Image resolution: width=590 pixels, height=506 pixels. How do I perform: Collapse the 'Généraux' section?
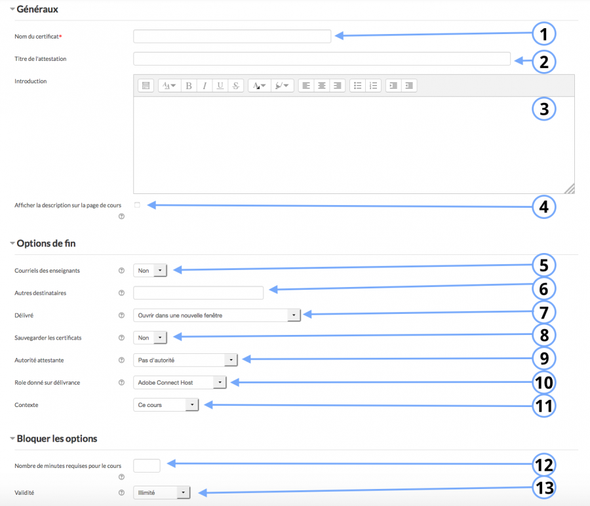point(14,9)
